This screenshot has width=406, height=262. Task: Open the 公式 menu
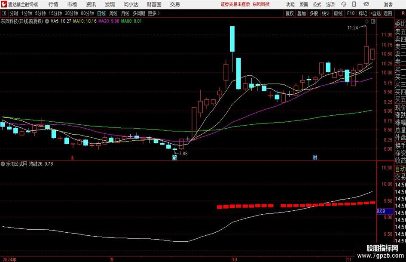click(x=317, y=4)
